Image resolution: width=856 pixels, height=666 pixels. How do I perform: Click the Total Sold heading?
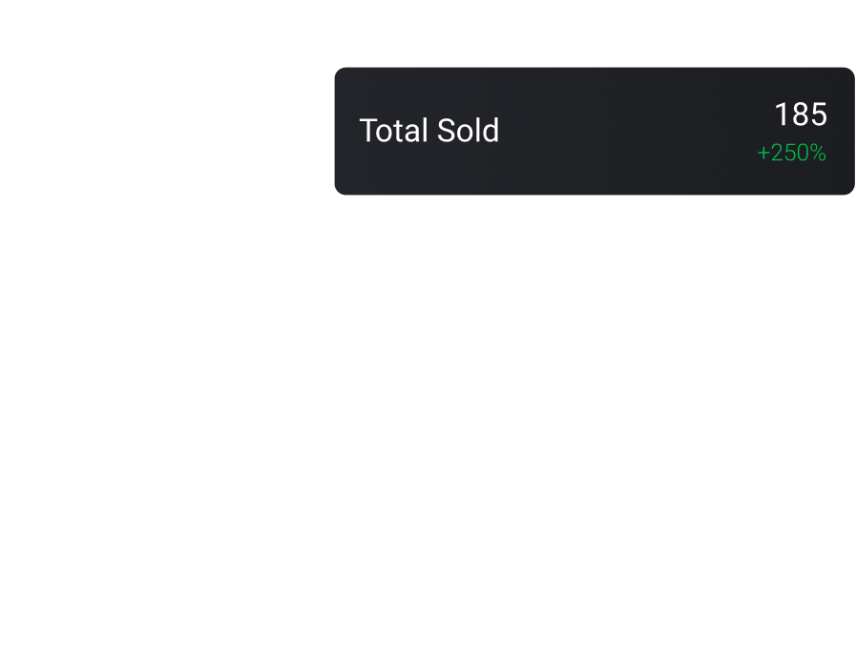[x=428, y=131]
